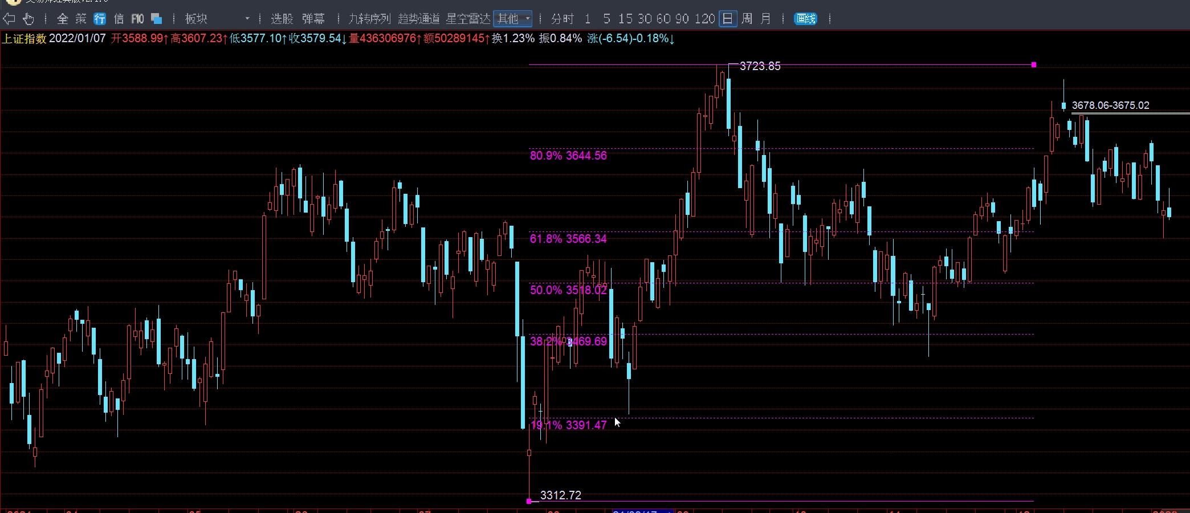Click the 61.8% 3566.34 Fibonacci label
Viewport: 1190px width, 513px height.
click(x=568, y=239)
